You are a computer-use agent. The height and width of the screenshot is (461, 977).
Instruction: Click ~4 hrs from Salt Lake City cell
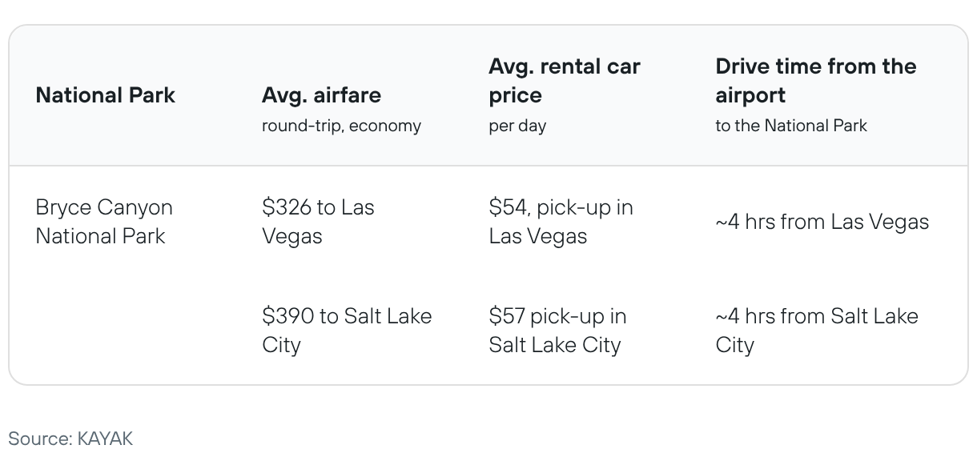pyautogui.click(x=816, y=331)
